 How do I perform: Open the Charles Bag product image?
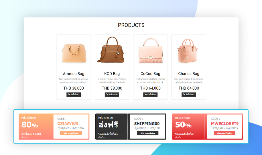pyautogui.click(x=188, y=51)
